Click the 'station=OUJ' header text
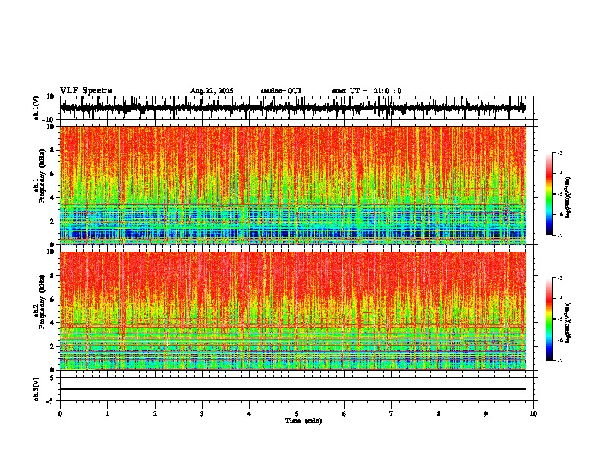Image resolution: width=601 pixels, height=464 pixels. click(x=281, y=91)
